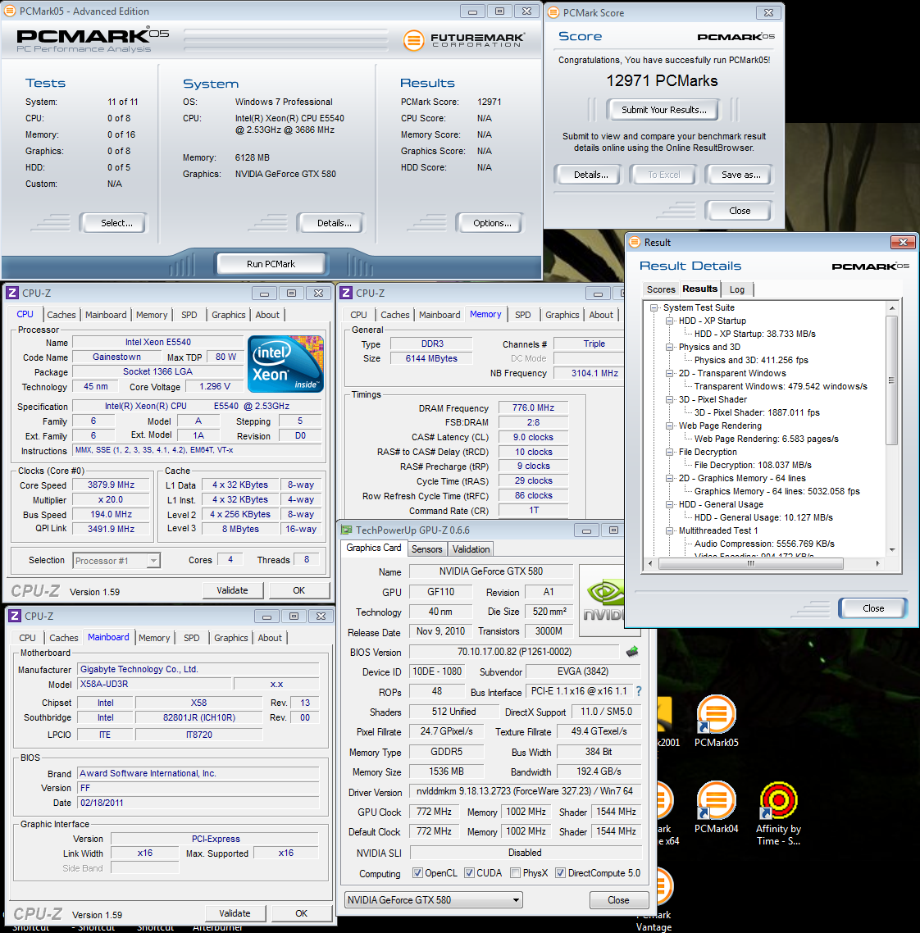
Task: Click the Intel Xeon inside logo
Action: pyautogui.click(x=285, y=363)
